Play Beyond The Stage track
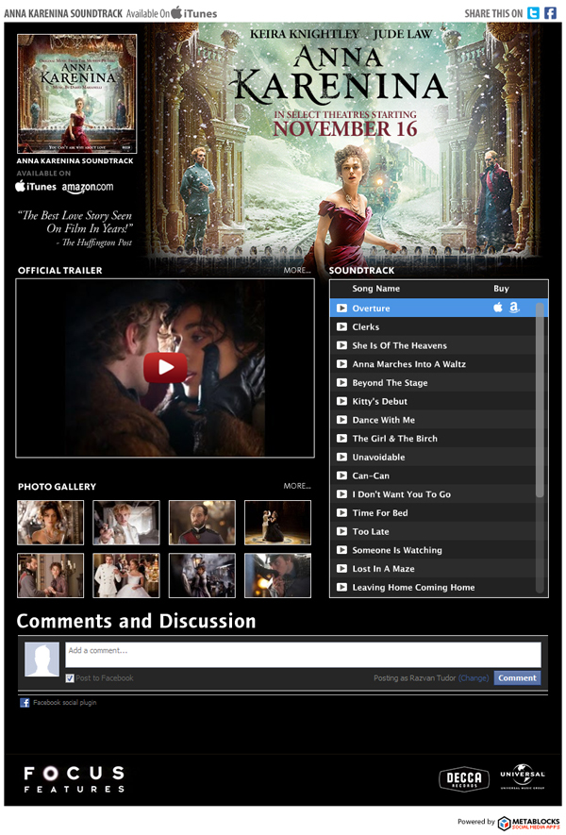Viewport: 566px width, 835px height. click(341, 383)
